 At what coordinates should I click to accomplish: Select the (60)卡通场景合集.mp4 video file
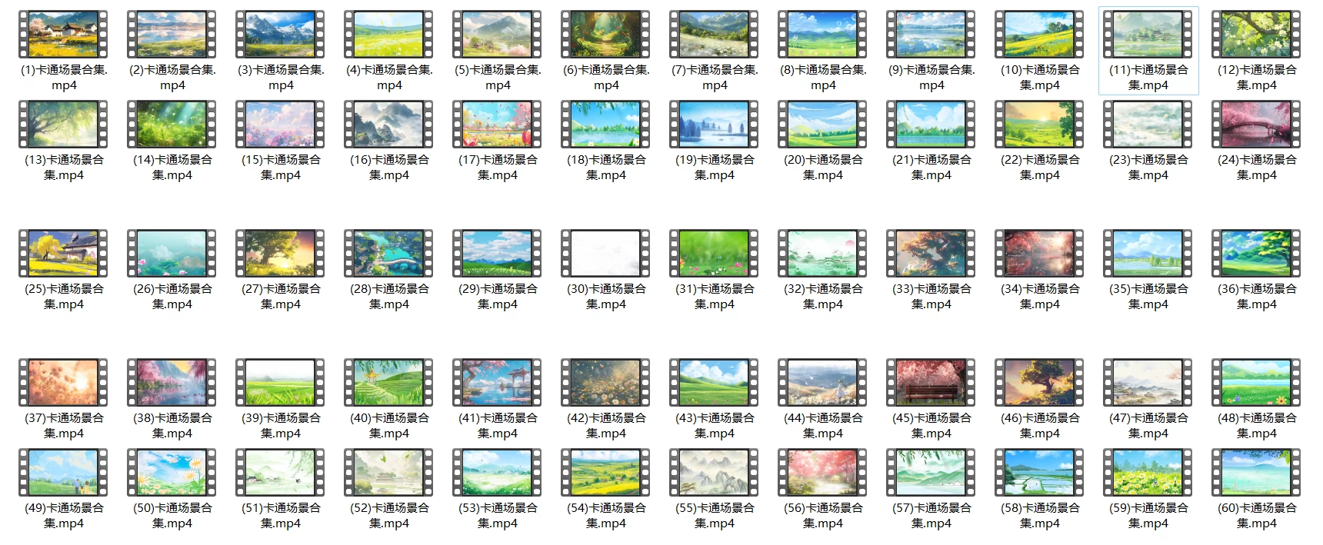coord(1257,472)
